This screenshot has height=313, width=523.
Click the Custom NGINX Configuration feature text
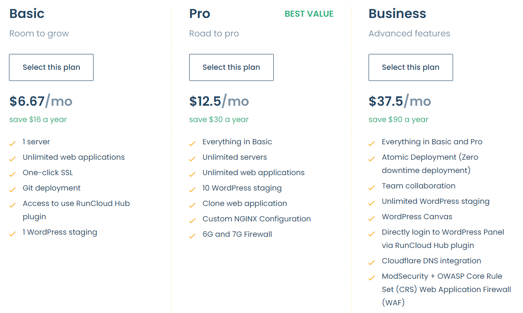[257, 219]
